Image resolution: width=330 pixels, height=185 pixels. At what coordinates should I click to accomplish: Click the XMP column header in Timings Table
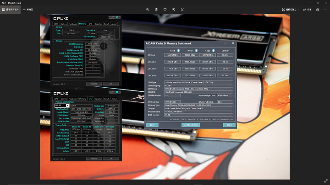pyautogui.click(x=110, y=127)
